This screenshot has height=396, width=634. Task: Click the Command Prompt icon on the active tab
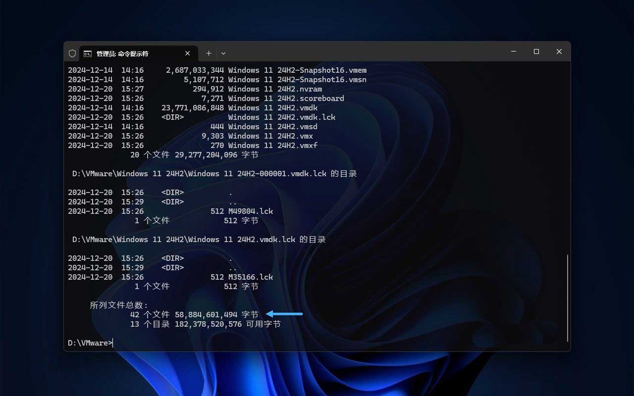coord(88,53)
